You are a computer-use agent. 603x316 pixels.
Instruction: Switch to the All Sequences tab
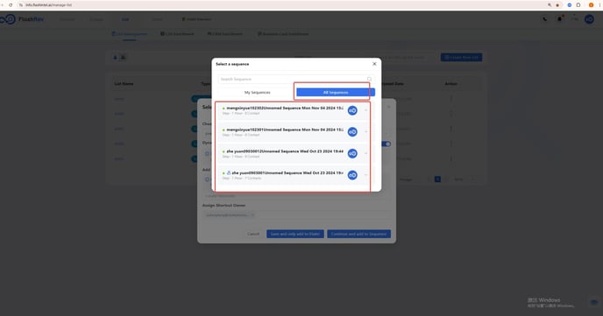336,93
